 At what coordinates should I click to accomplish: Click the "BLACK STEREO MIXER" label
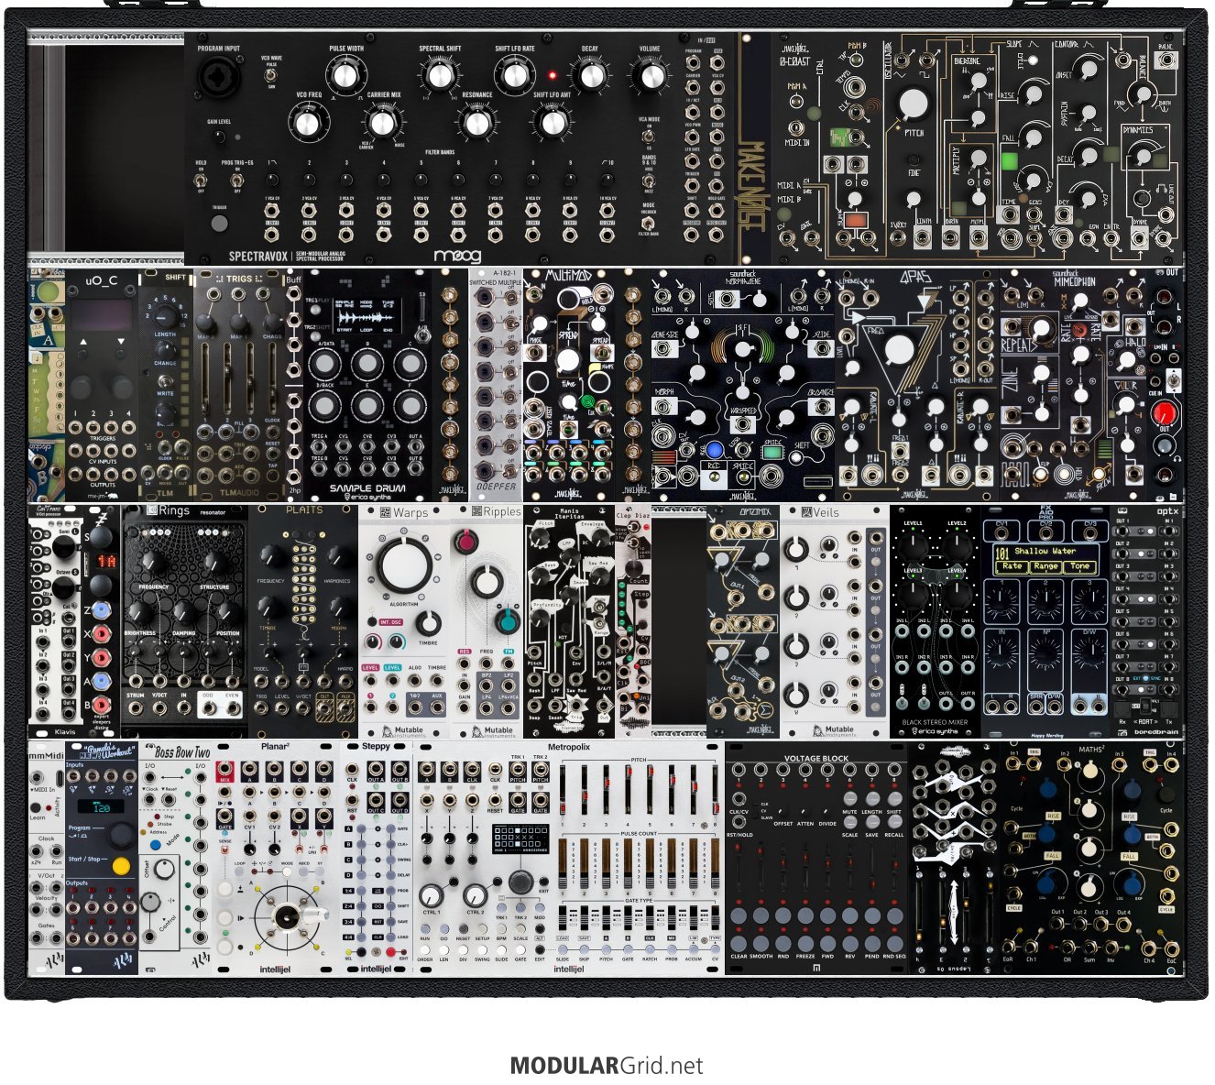coord(934,722)
